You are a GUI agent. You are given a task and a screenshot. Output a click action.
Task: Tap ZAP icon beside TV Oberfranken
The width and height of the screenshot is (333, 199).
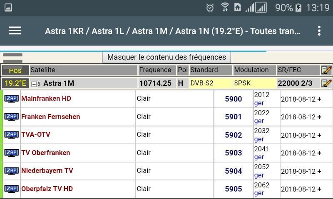[12, 153]
